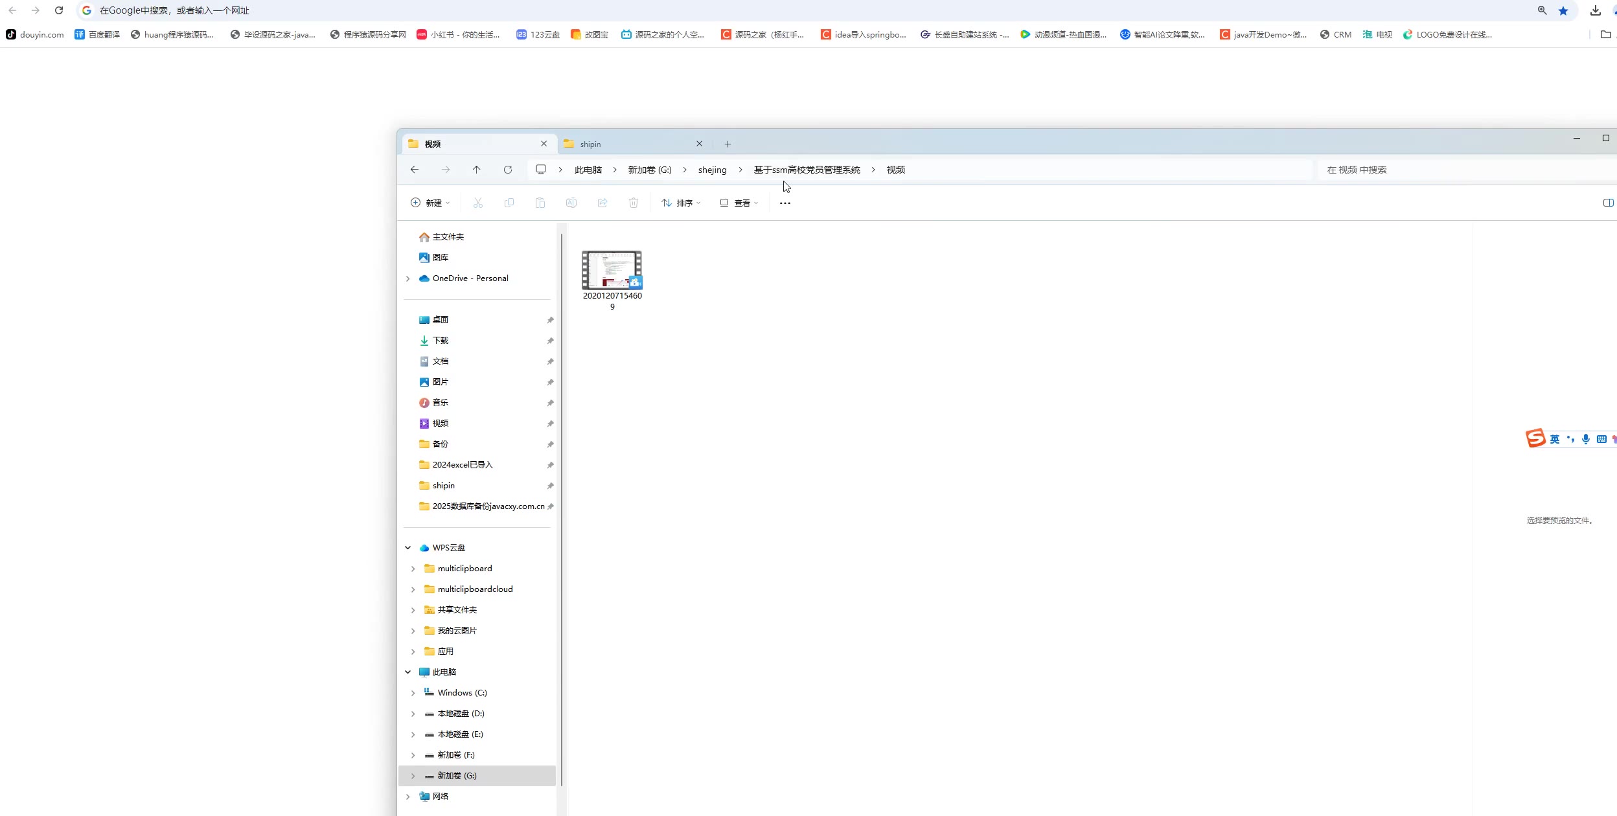Add a new Explorer tab

point(728,144)
